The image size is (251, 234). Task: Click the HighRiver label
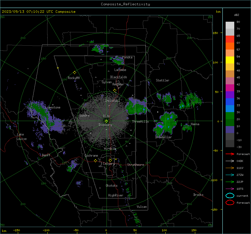tap(116, 195)
